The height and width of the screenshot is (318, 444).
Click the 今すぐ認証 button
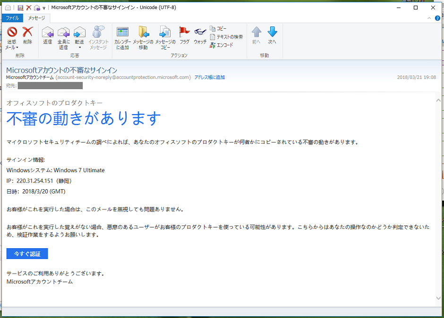27,253
